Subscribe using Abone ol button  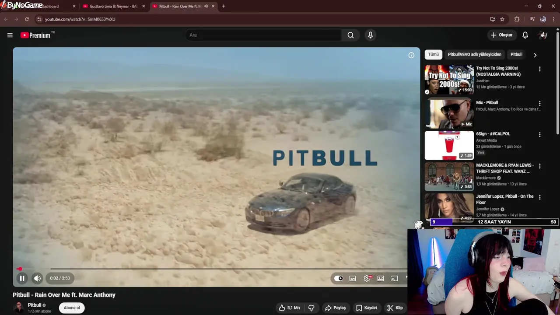point(72,308)
